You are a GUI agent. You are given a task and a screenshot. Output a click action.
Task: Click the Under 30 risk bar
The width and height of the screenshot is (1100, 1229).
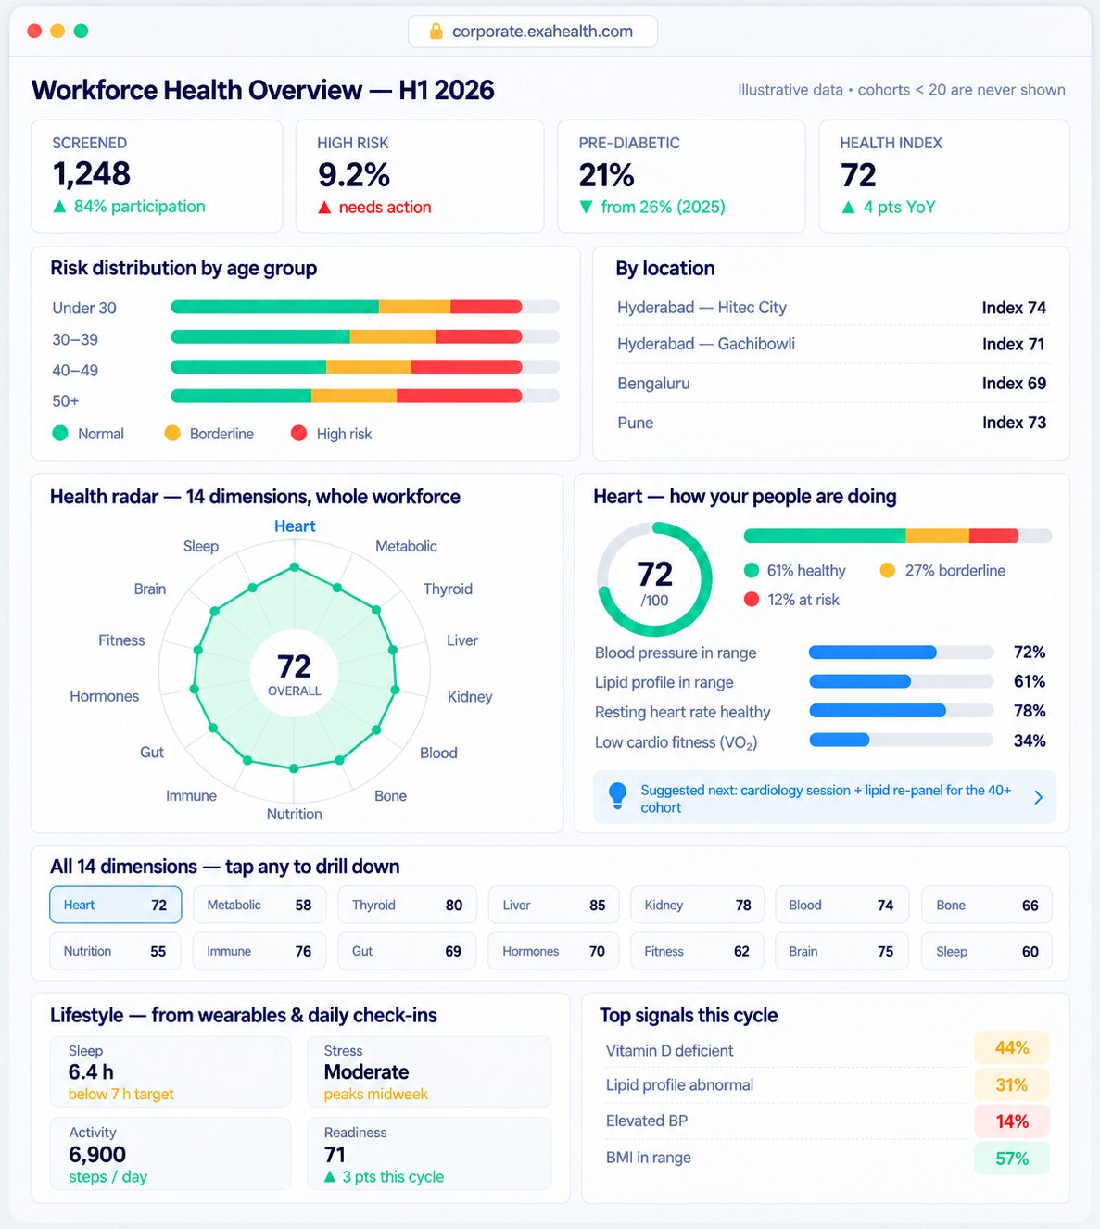[x=365, y=307]
